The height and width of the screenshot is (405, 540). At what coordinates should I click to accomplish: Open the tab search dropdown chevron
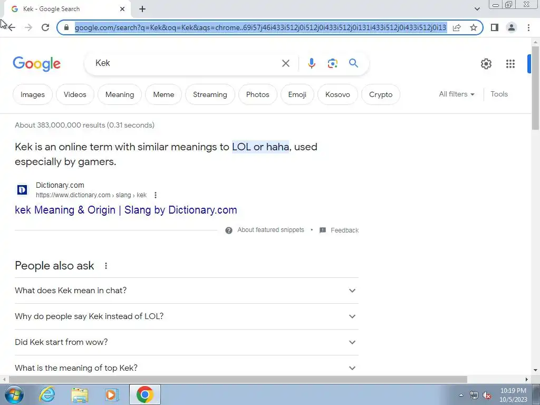point(477,8)
